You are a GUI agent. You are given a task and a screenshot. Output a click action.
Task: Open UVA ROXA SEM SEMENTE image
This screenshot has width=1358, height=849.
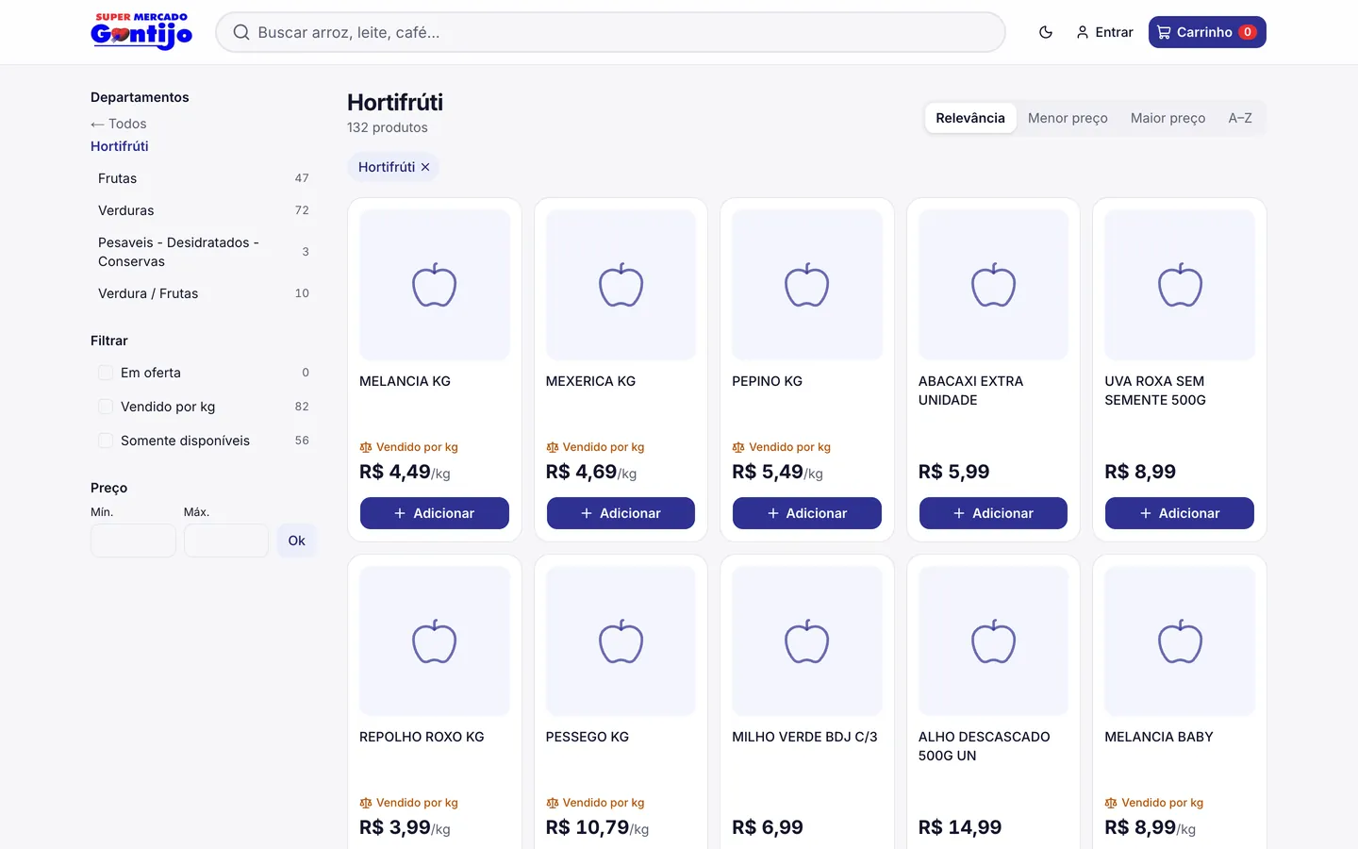point(1180,285)
